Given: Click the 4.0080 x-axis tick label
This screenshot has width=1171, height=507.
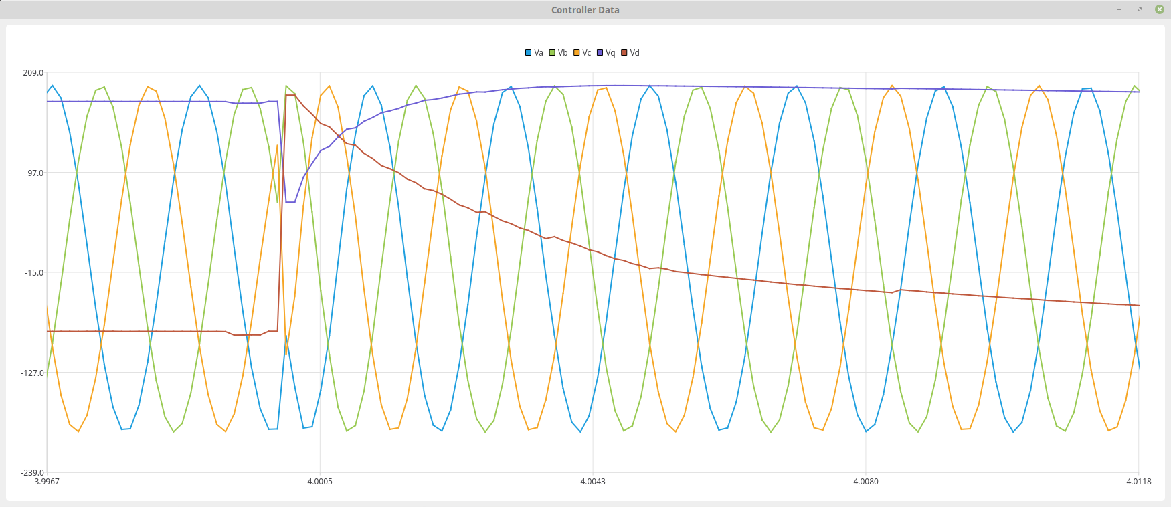Looking at the screenshot, I should [x=866, y=482].
